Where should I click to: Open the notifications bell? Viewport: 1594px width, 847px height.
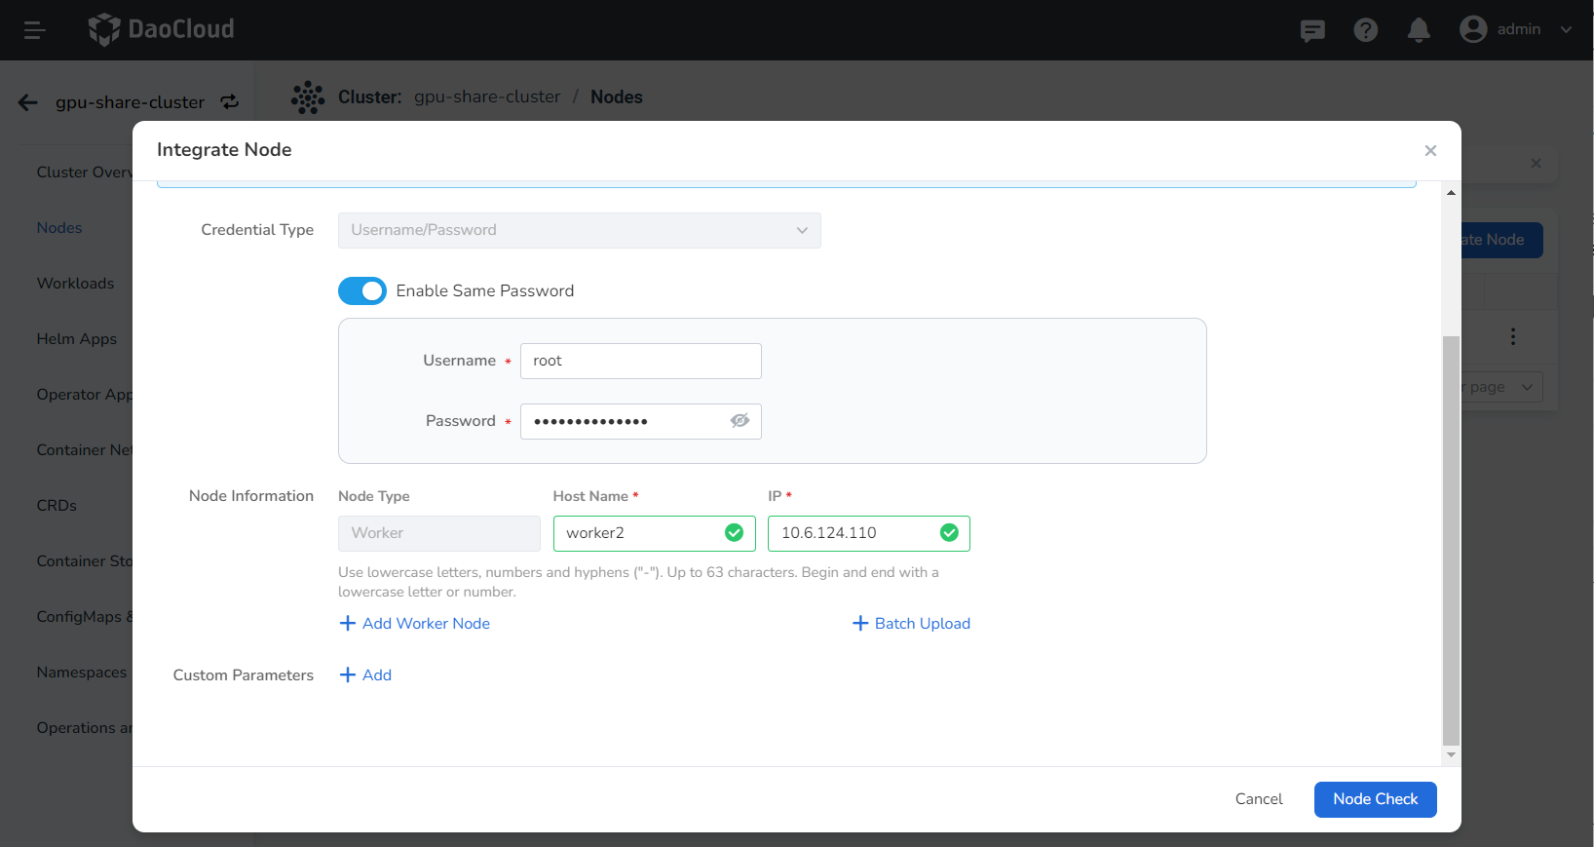point(1419,30)
